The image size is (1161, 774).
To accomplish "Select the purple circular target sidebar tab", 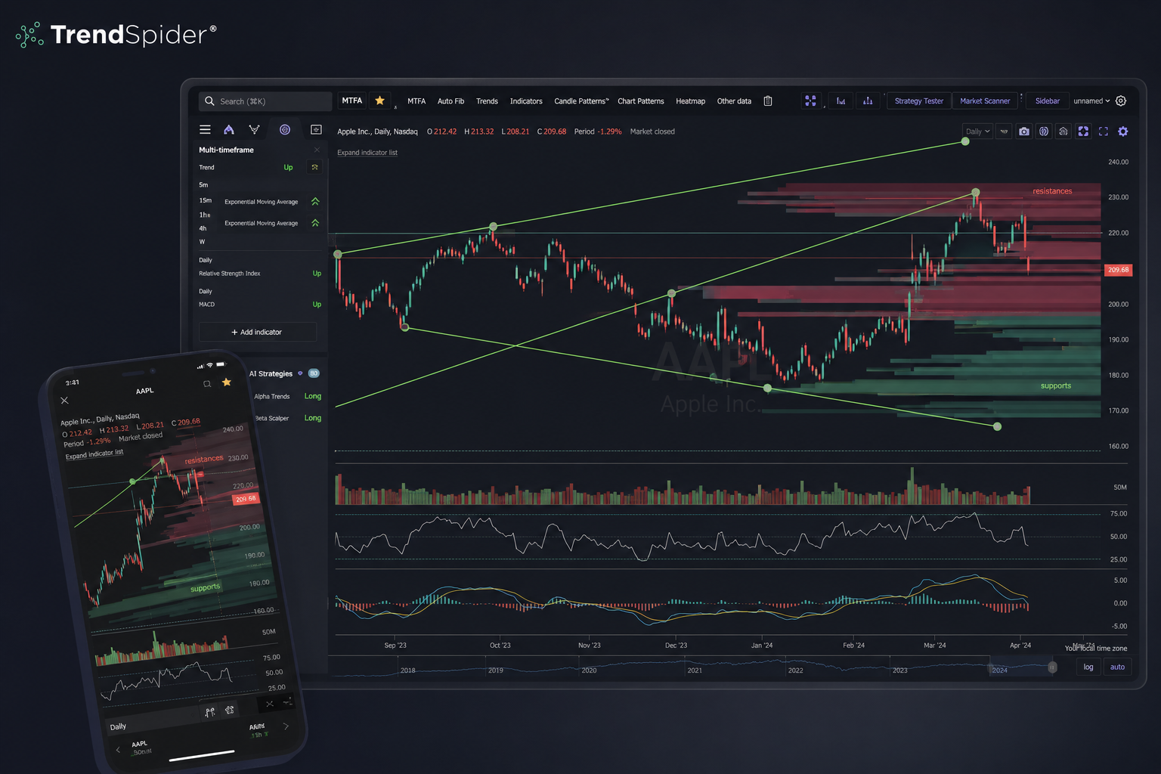I will [285, 129].
